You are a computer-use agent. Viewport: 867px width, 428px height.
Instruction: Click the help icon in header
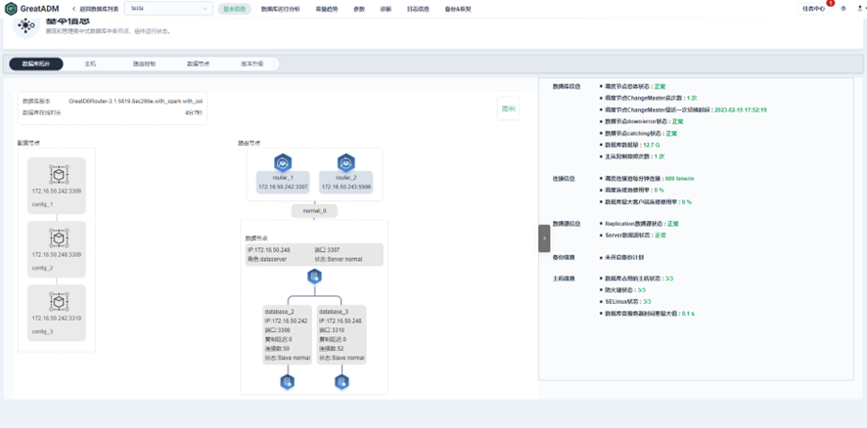point(844,9)
